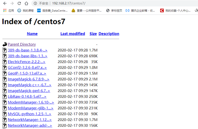Click the file icon beside LibRaw-0.14.8-5.el7
This screenshot has width=198, height=129.
5,97
